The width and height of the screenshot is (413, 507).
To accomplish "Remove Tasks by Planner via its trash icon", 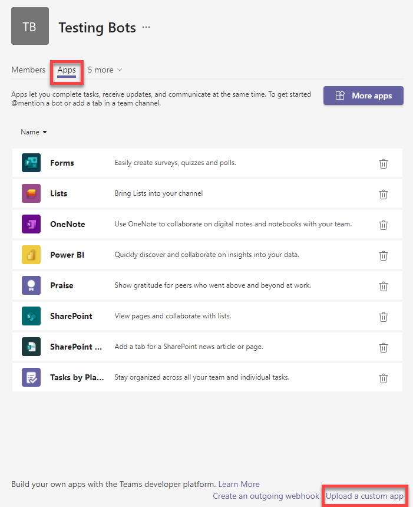I will 384,378.
